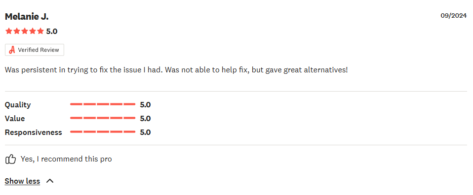Collapse review using the up chevron

[50, 181]
